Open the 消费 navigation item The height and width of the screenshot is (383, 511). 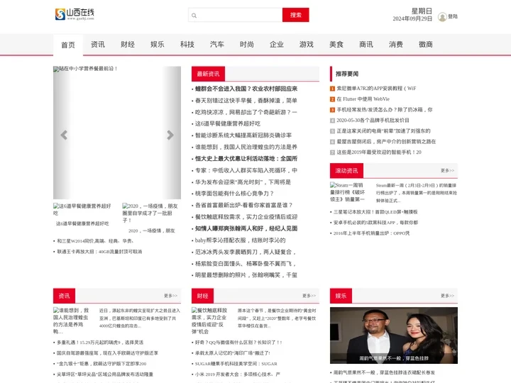[x=396, y=45]
